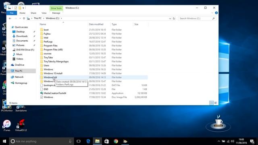Click the search magnifier icon
The width and height of the screenshot is (258, 145).
point(213,19)
